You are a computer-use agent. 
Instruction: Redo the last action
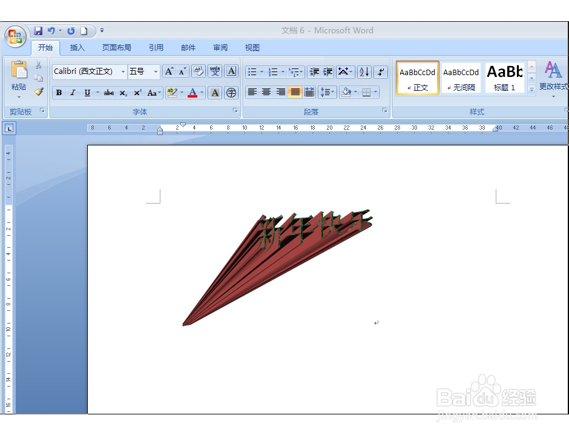click(x=71, y=31)
